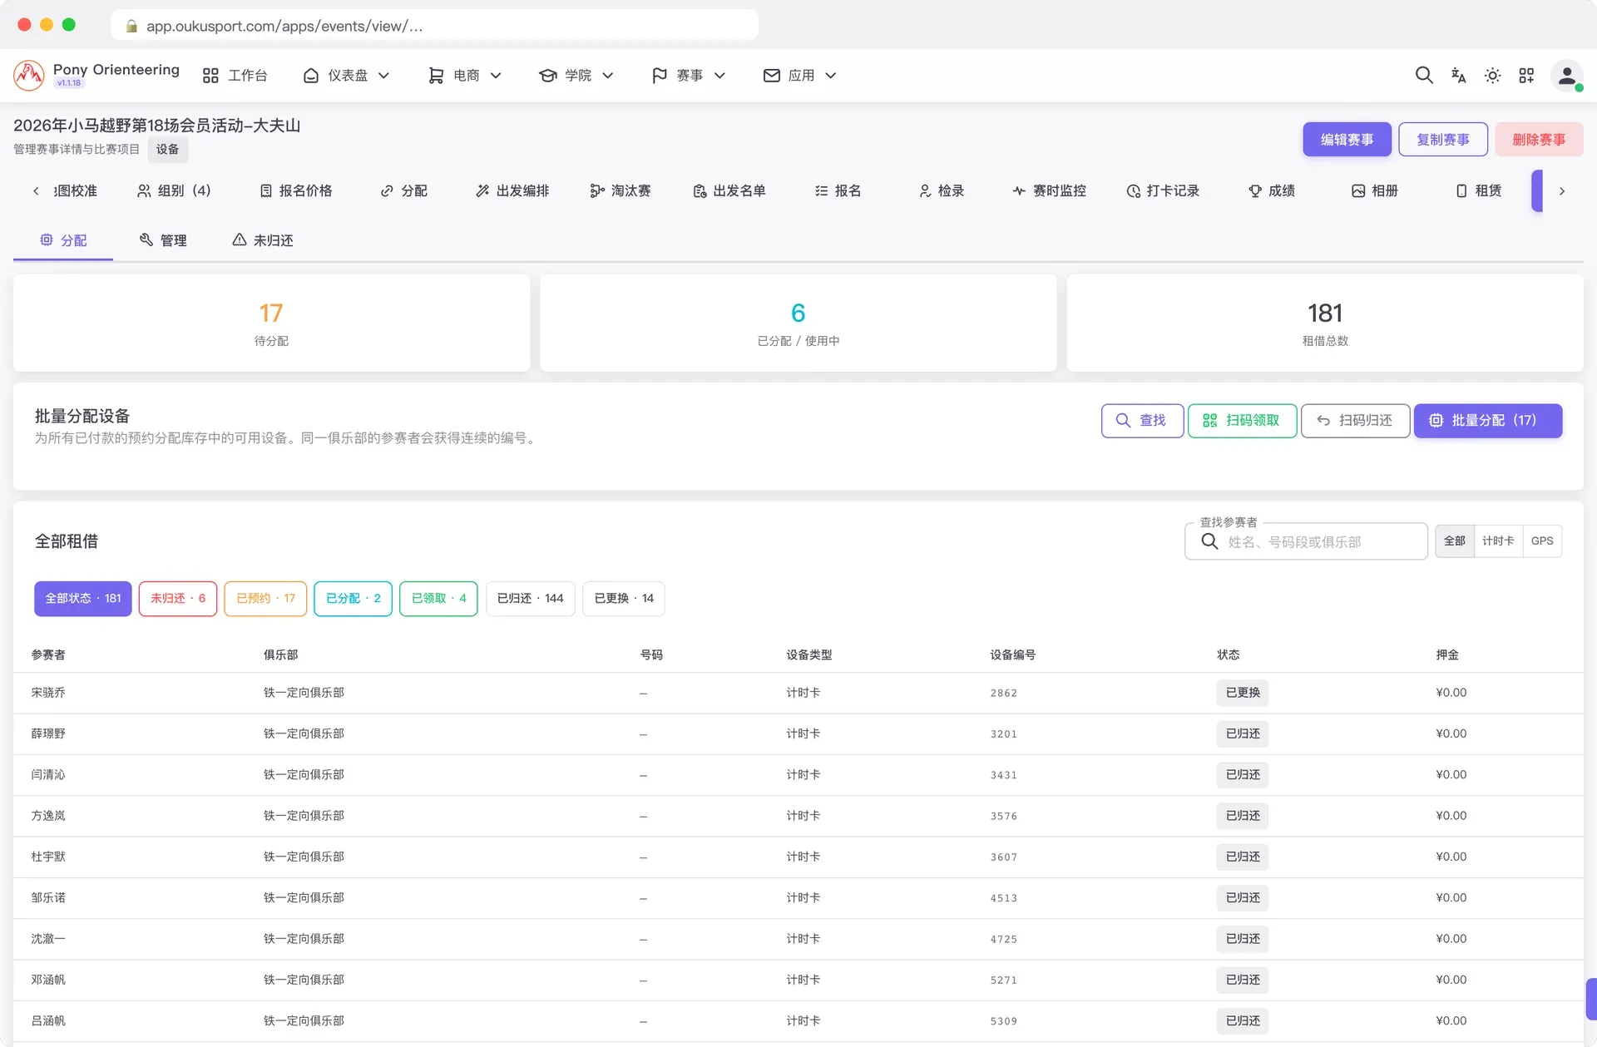Toggle the light/dark theme sun icon
This screenshot has height=1047, width=1597.
pyautogui.click(x=1492, y=76)
